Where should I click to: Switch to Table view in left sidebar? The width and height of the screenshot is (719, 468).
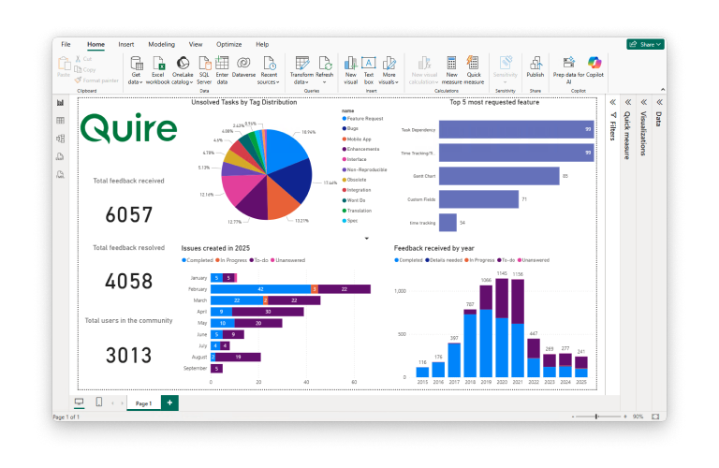(x=60, y=121)
